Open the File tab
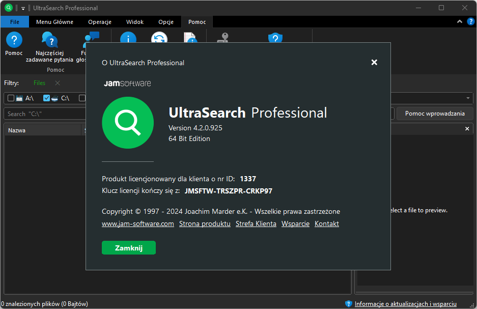Screen dimensions: 477x309 click(x=15, y=22)
